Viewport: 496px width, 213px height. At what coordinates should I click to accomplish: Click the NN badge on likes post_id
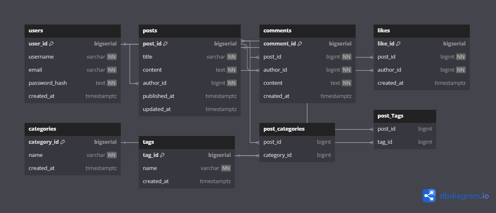(461, 57)
